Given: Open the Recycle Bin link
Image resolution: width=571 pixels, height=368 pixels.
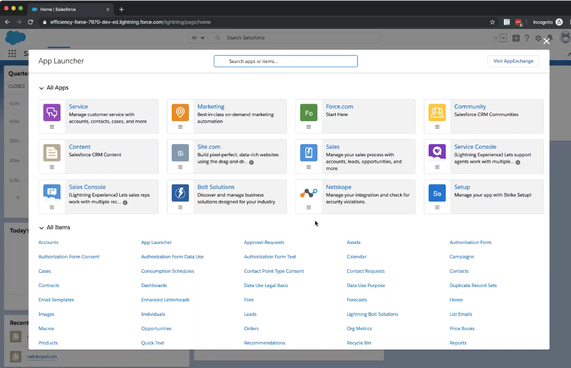Looking at the screenshot, I should (x=359, y=342).
